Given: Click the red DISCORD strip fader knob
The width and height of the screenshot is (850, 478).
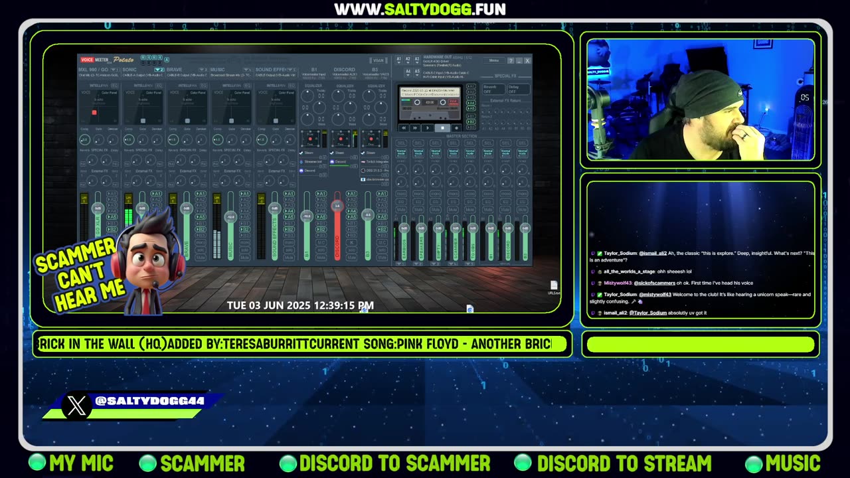Looking at the screenshot, I should pos(337,206).
